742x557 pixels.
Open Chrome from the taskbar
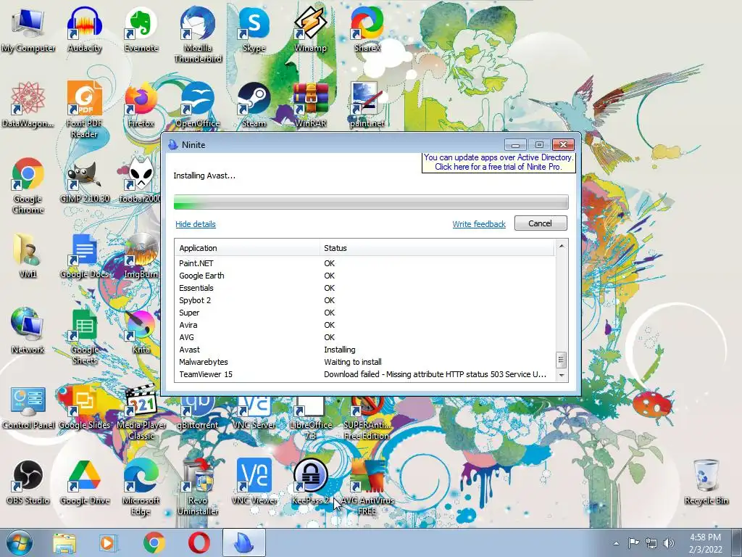point(154,542)
